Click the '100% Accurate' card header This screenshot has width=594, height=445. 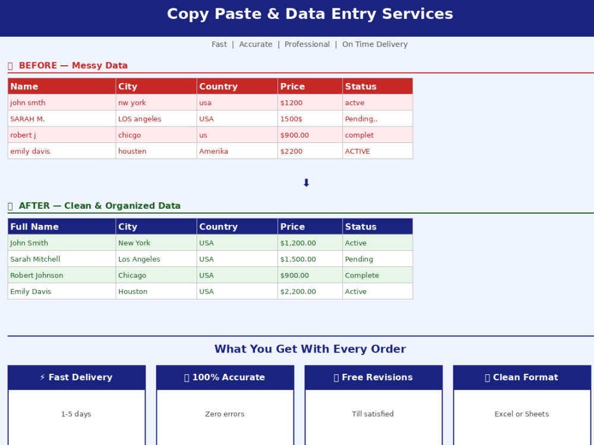point(225,377)
